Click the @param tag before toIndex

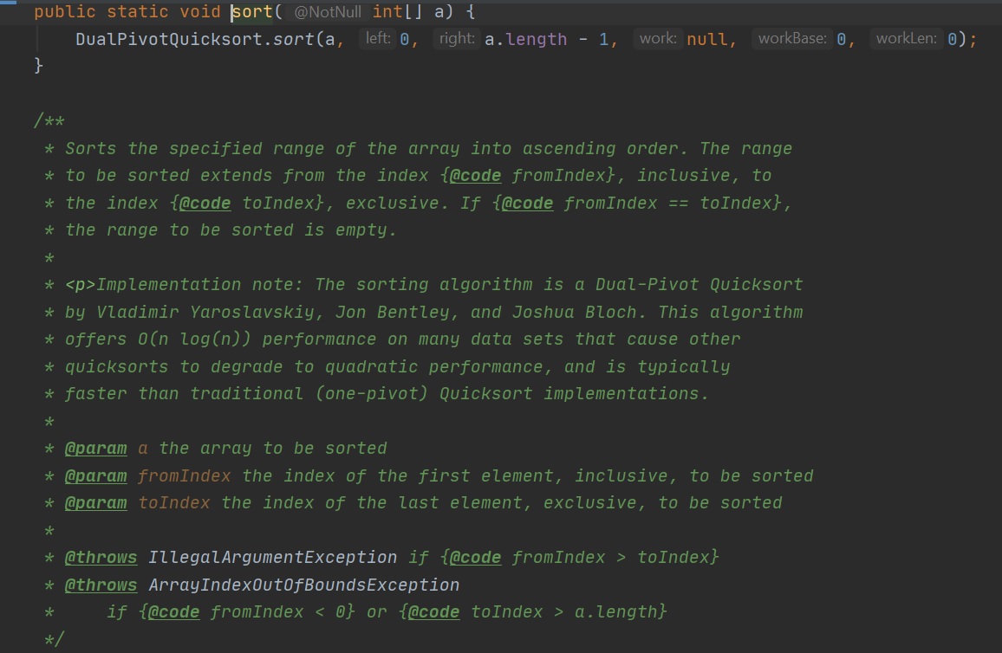pyautogui.click(x=96, y=502)
